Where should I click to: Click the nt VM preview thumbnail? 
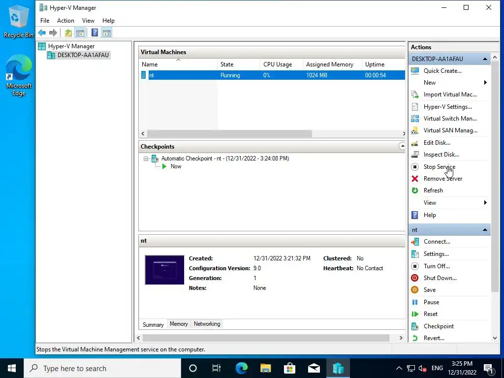tap(164, 270)
